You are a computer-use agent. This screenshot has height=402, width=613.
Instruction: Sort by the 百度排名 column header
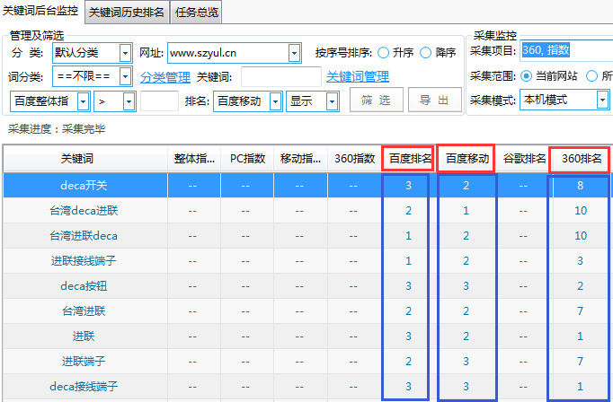pyautogui.click(x=409, y=159)
